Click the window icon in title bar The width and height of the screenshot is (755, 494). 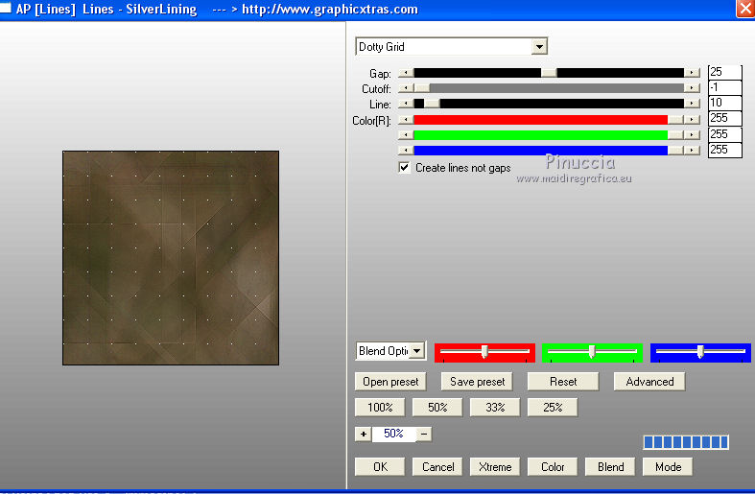pos(5,9)
